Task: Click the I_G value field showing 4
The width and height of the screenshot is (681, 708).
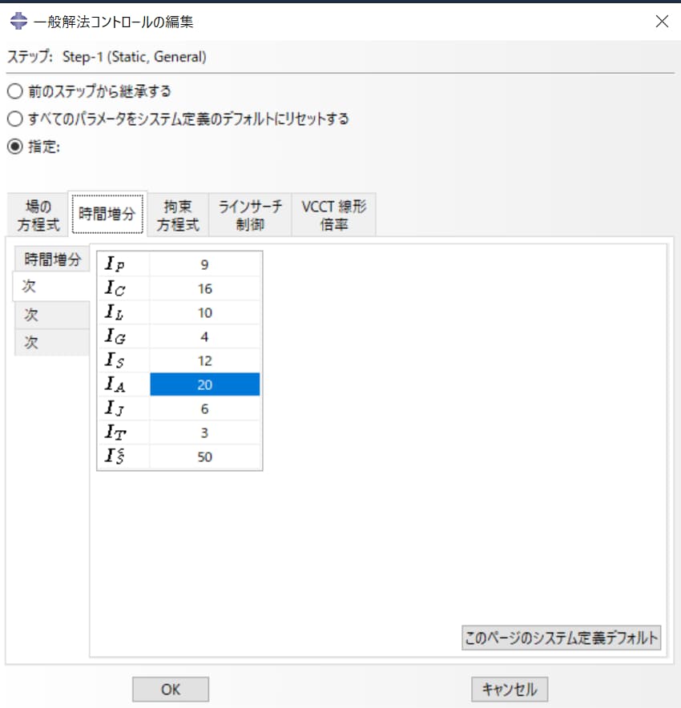Action: coord(204,336)
